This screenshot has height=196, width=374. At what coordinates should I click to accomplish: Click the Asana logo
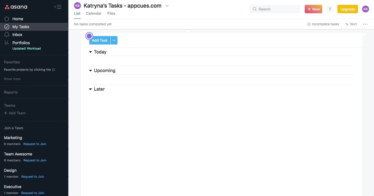coord(16,7)
